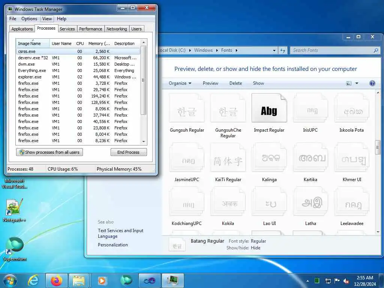Select the explorer.exe process row

pos(78,77)
